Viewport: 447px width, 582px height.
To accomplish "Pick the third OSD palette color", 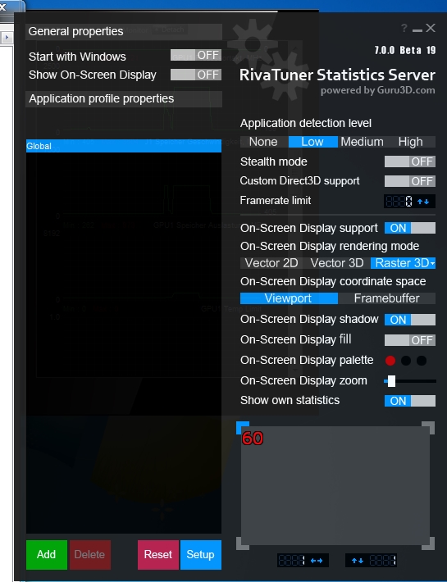I will 422,361.
